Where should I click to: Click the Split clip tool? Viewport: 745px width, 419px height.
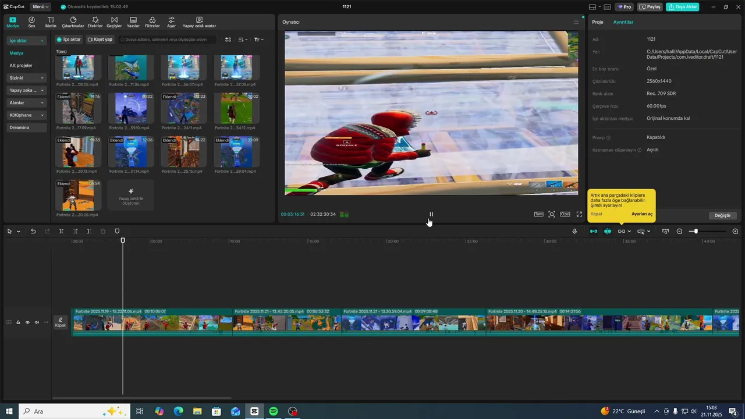(61, 231)
